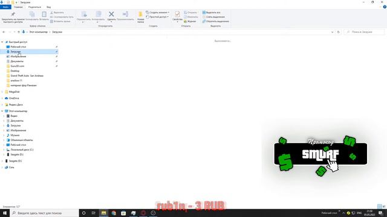Open Chrome from the taskbar
The width and height of the screenshot is (387, 217).
114,213
